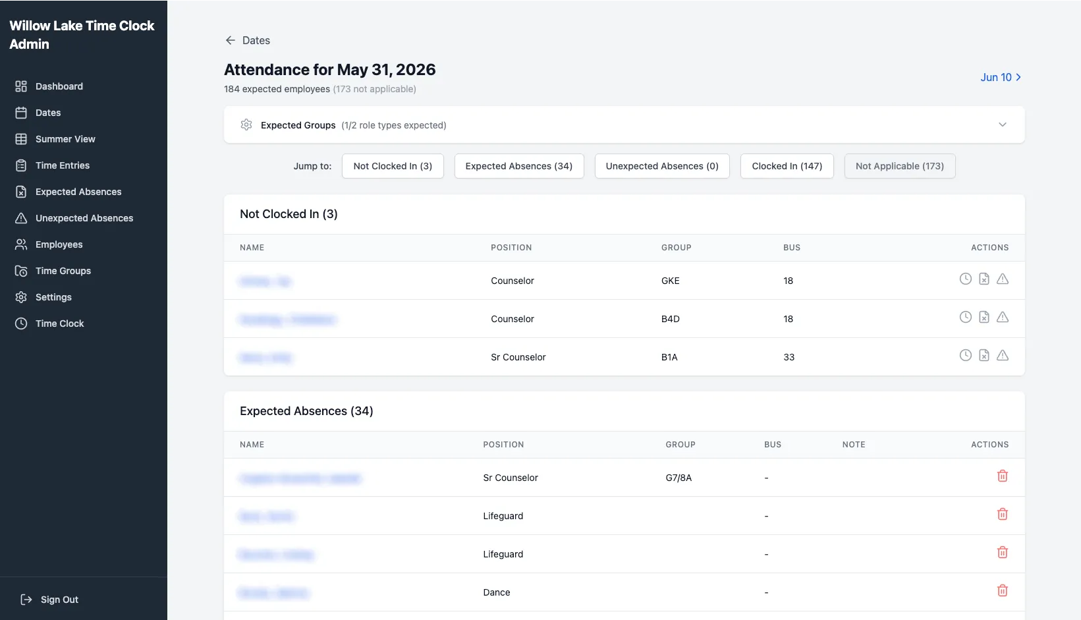This screenshot has height=620, width=1081.
Task: Click clock icon in B4D counselor row
Action: 965,317
